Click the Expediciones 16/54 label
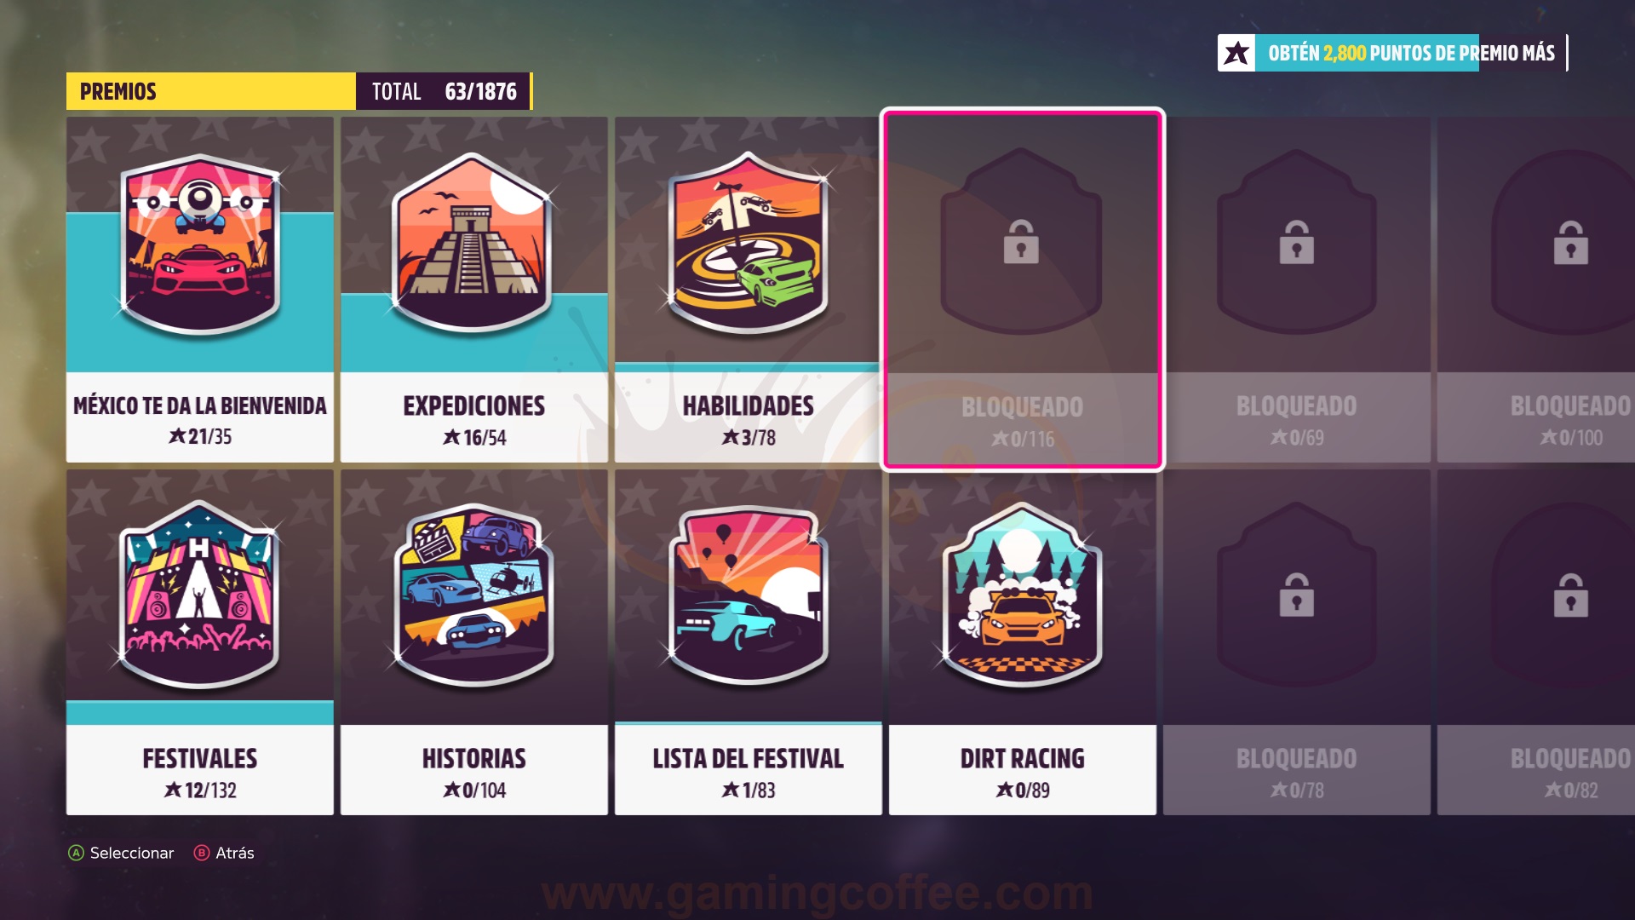This screenshot has width=1635, height=920. coord(473,420)
